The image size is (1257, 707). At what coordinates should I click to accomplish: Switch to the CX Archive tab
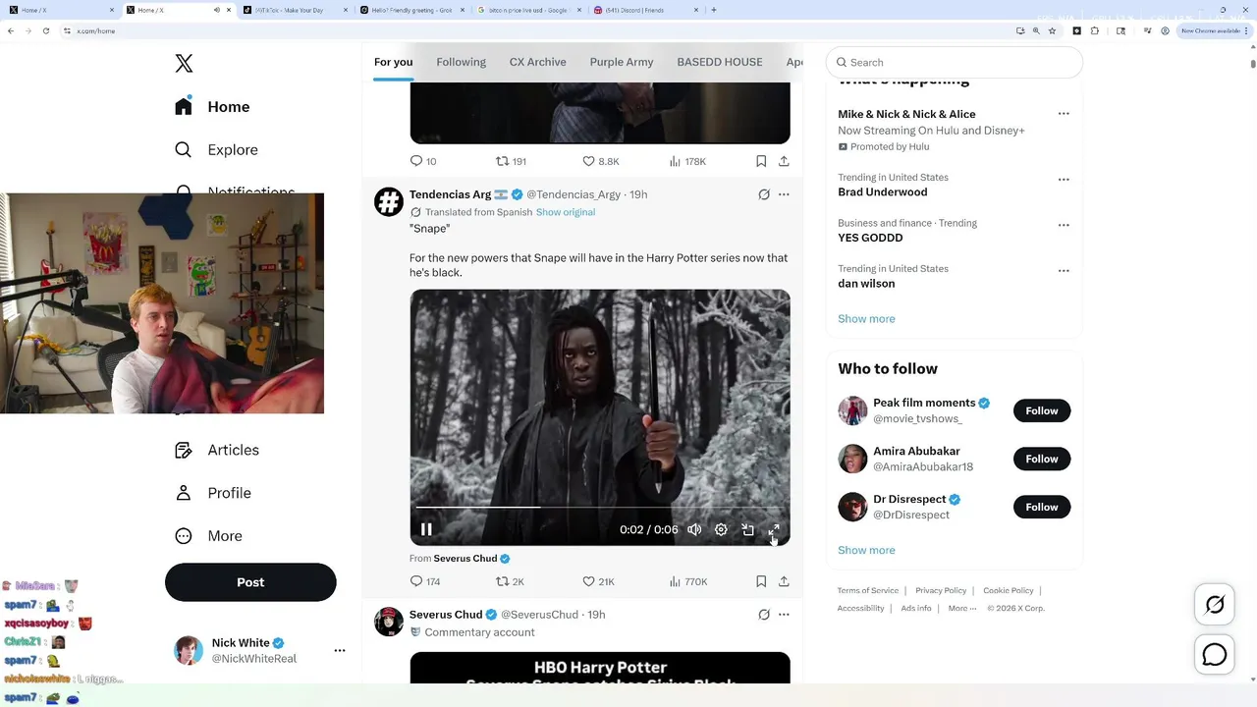tap(537, 62)
